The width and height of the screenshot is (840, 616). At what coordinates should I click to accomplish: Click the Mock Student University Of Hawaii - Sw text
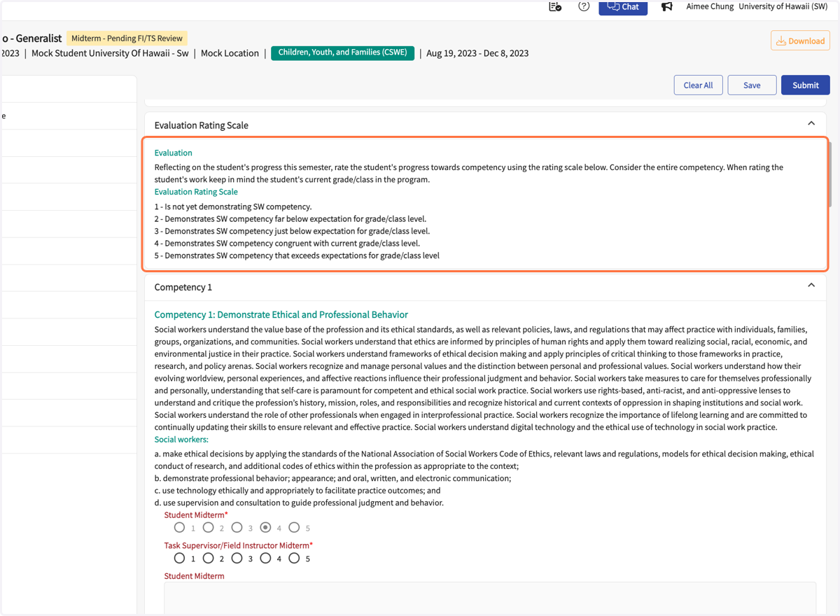(x=111, y=53)
